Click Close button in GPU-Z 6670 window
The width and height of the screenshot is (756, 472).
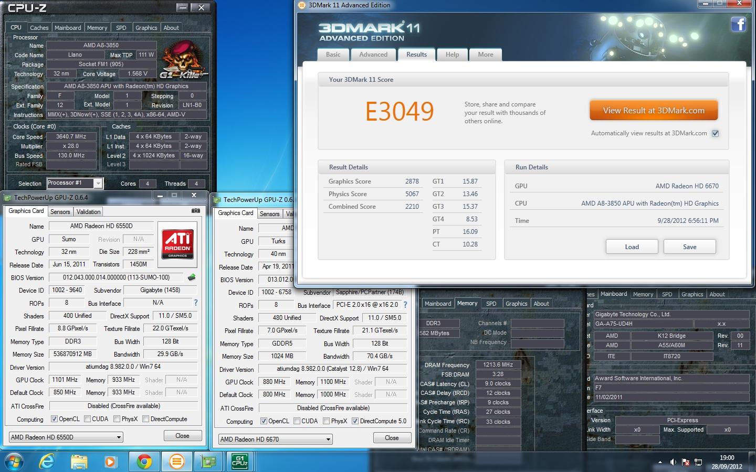coord(392,438)
